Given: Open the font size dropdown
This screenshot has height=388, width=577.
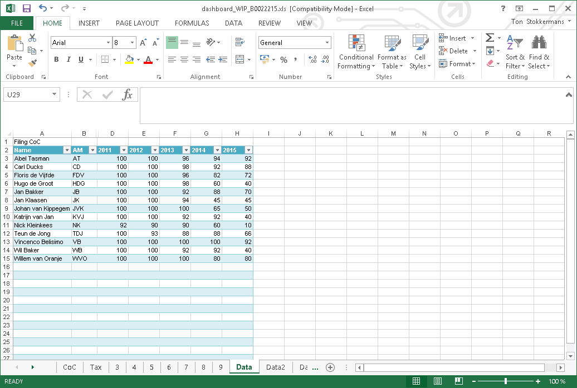Looking at the screenshot, I should pos(133,43).
